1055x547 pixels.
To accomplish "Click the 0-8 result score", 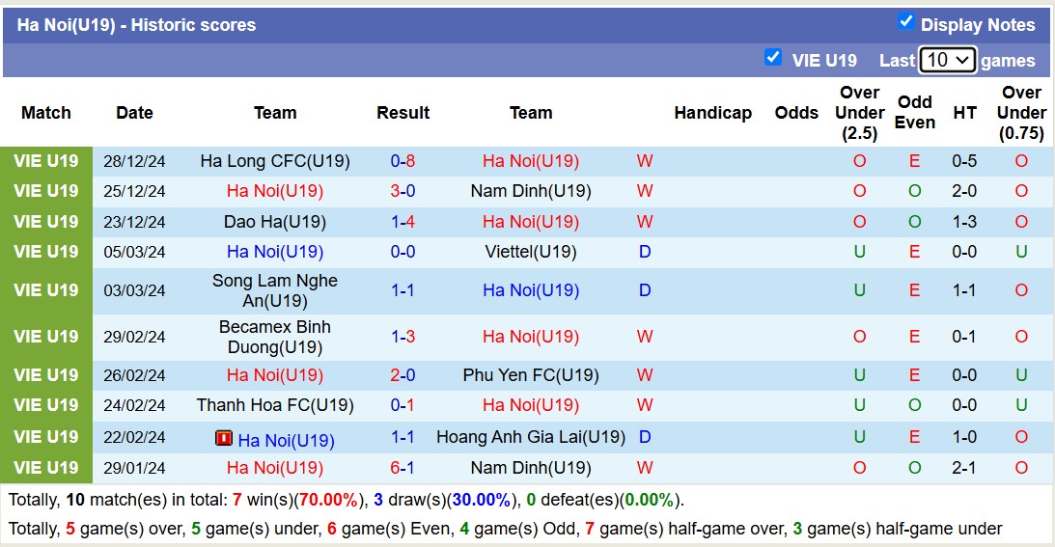I will point(403,161).
